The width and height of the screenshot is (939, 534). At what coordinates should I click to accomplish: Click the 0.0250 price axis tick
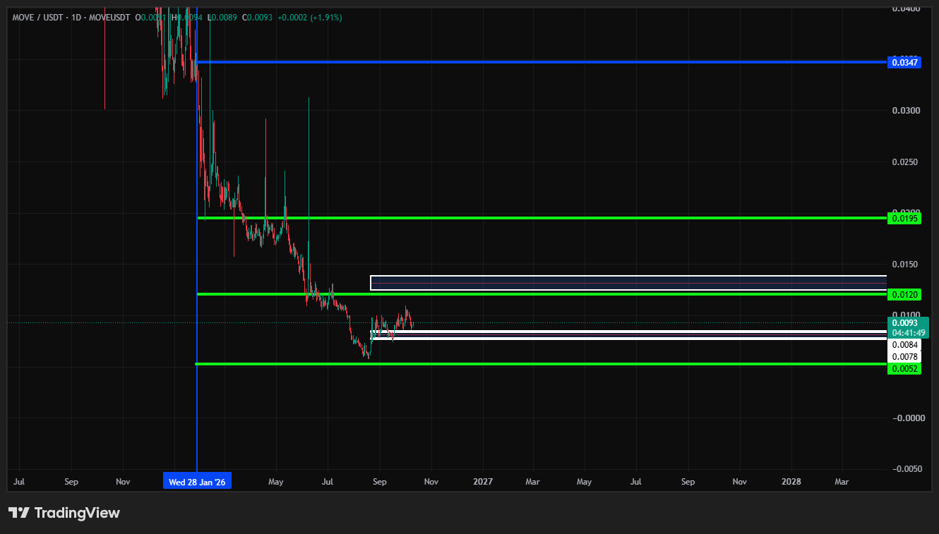click(904, 162)
